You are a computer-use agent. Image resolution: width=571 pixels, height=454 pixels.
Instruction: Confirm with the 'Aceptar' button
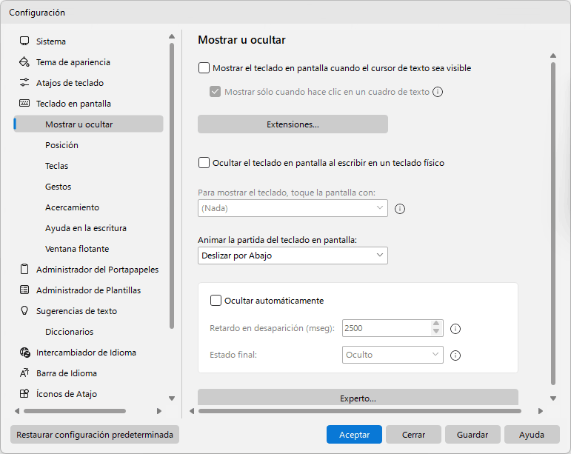pos(354,434)
